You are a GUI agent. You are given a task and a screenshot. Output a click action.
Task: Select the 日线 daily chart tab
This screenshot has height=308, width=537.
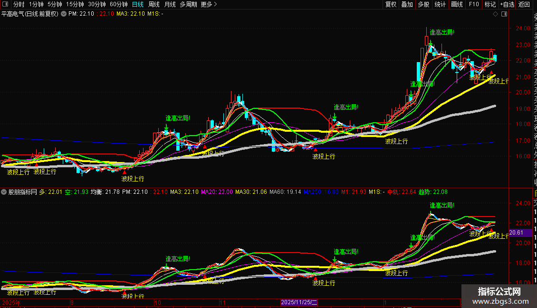[138, 4]
